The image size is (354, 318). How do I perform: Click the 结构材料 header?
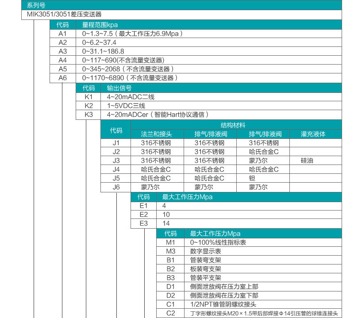(236, 125)
